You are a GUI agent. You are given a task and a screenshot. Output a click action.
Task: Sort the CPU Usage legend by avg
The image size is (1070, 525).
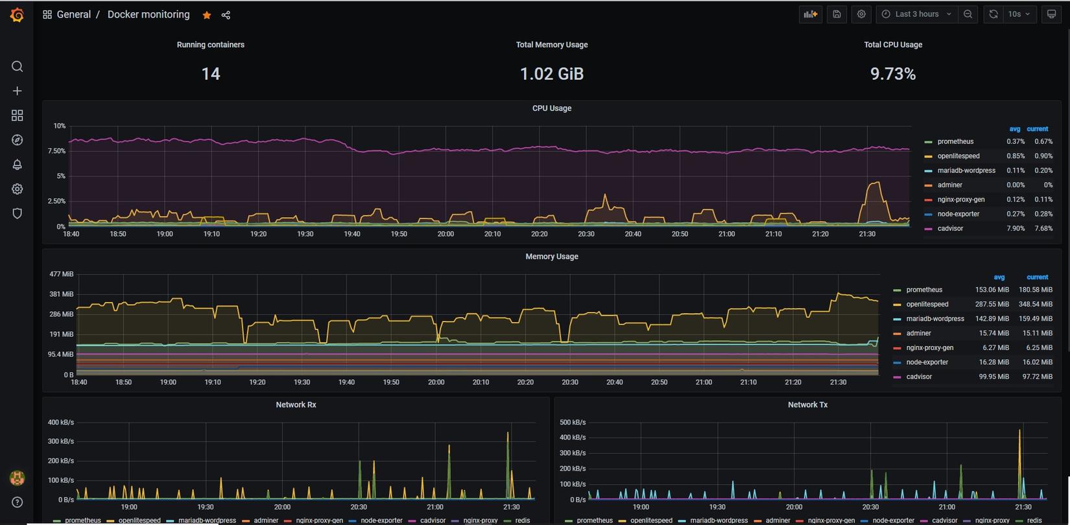click(1014, 129)
